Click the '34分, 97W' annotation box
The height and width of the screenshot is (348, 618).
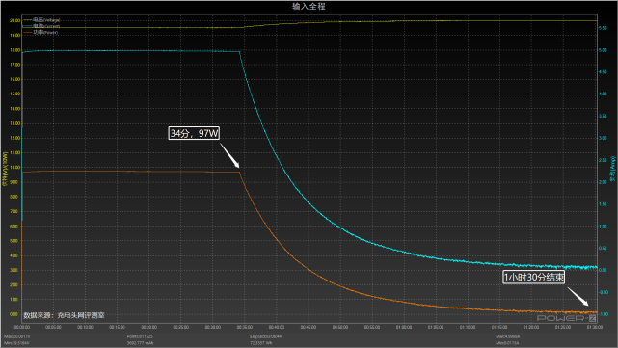(194, 133)
